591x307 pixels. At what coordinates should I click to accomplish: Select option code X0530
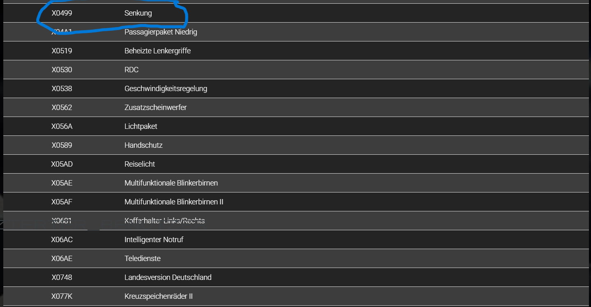coord(62,70)
